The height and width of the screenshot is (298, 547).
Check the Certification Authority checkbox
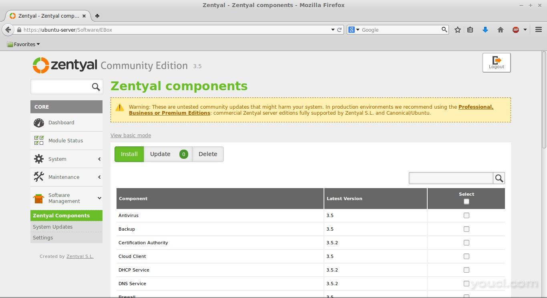(x=466, y=243)
